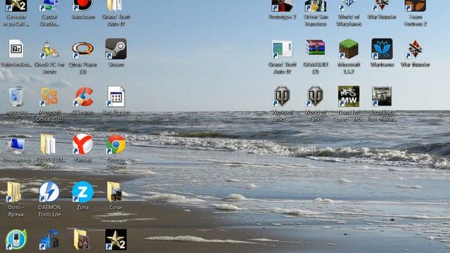Image resolution: width=450 pixels, height=253 pixels.
Task: Select the Prototype 2 shortcut
Action: pyautogui.click(x=282, y=6)
